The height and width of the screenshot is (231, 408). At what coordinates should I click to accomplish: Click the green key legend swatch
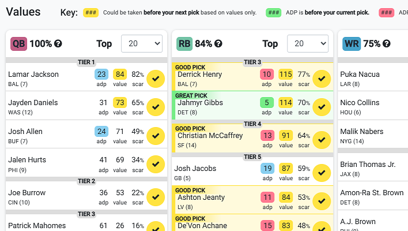click(274, 13)
